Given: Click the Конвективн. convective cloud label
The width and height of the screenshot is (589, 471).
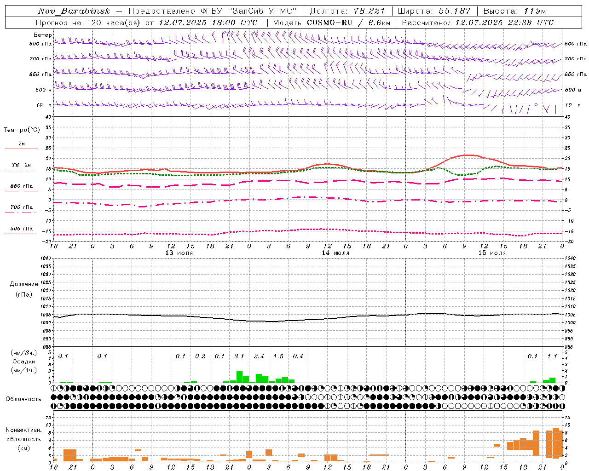Looking at the screenshot, I should (x=24, y=430).
